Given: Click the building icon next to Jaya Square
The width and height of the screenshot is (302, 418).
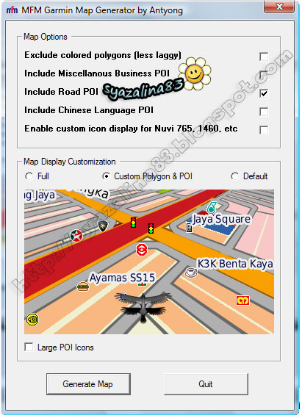Looking at the screenshot, I should [190, 228].
